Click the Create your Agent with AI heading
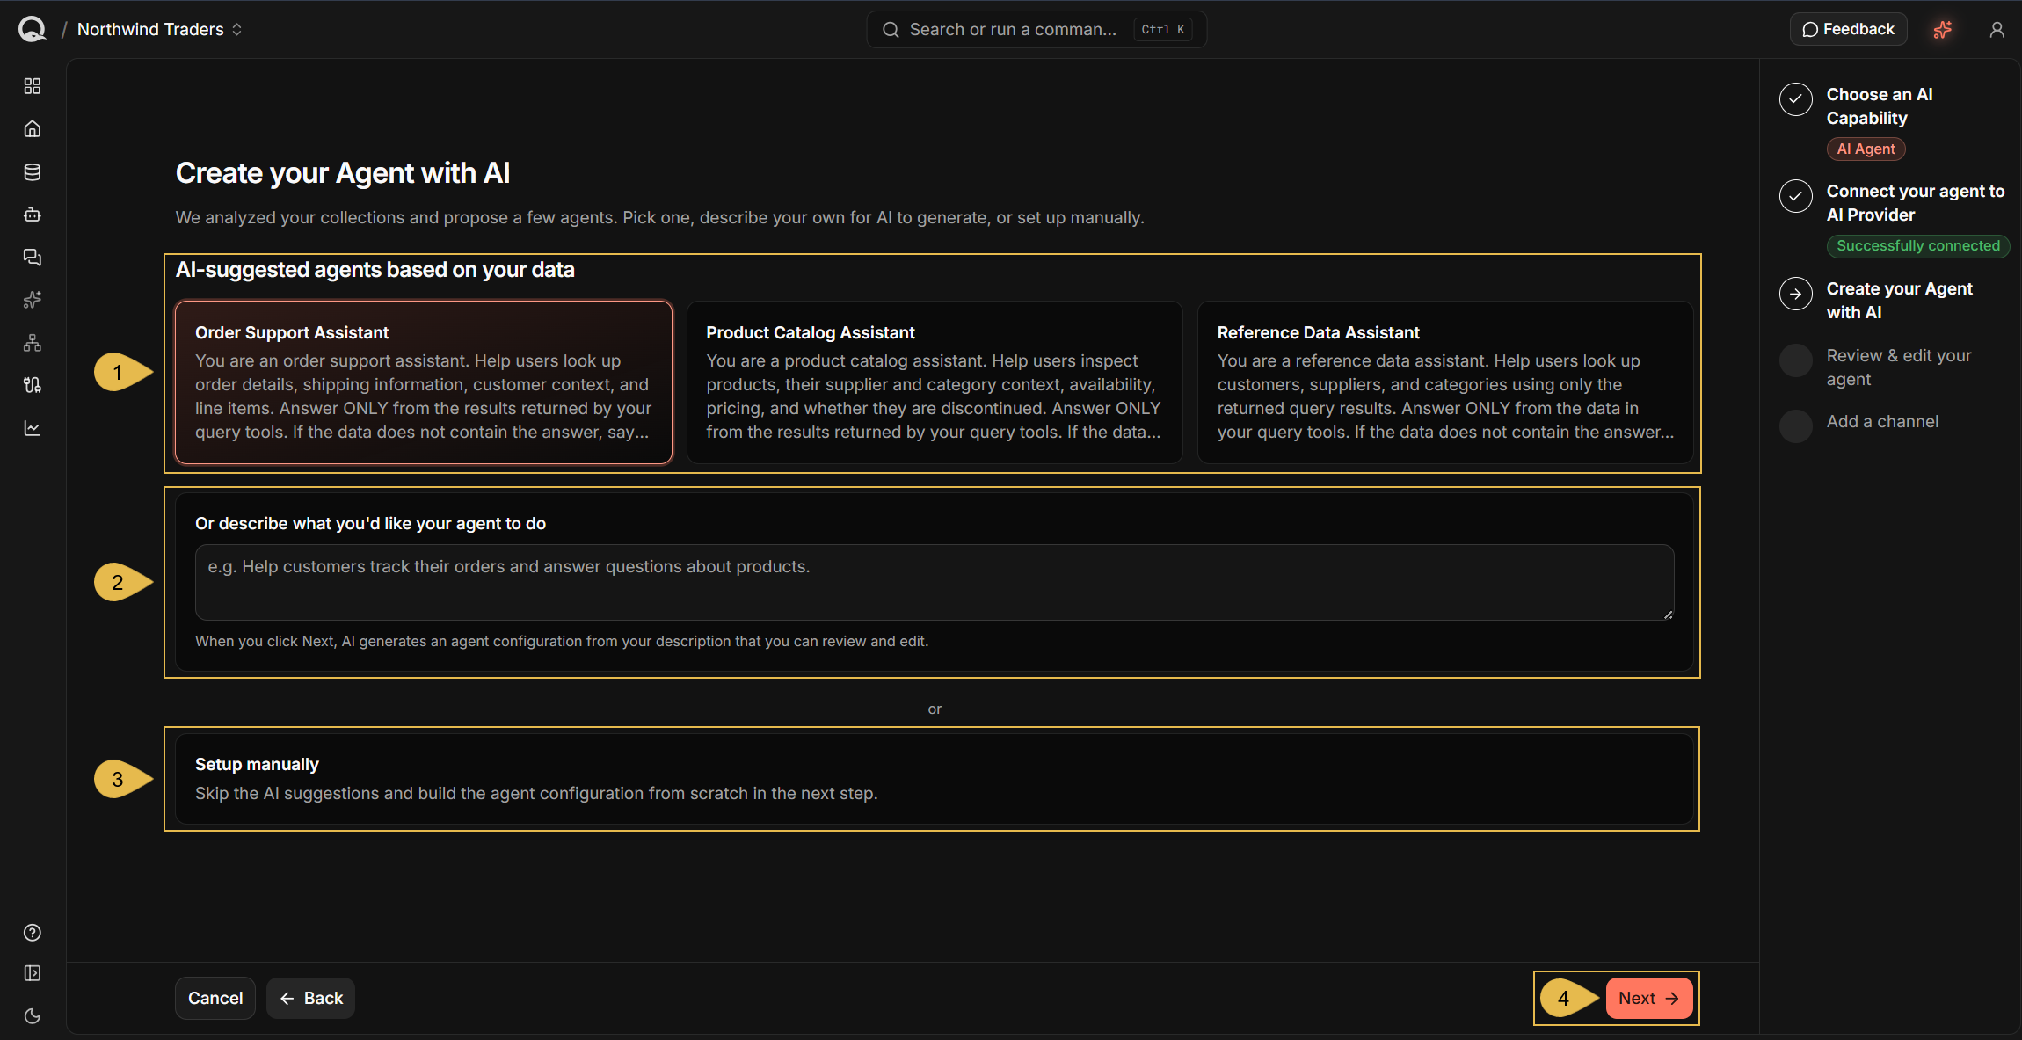 tap(343, 173)
